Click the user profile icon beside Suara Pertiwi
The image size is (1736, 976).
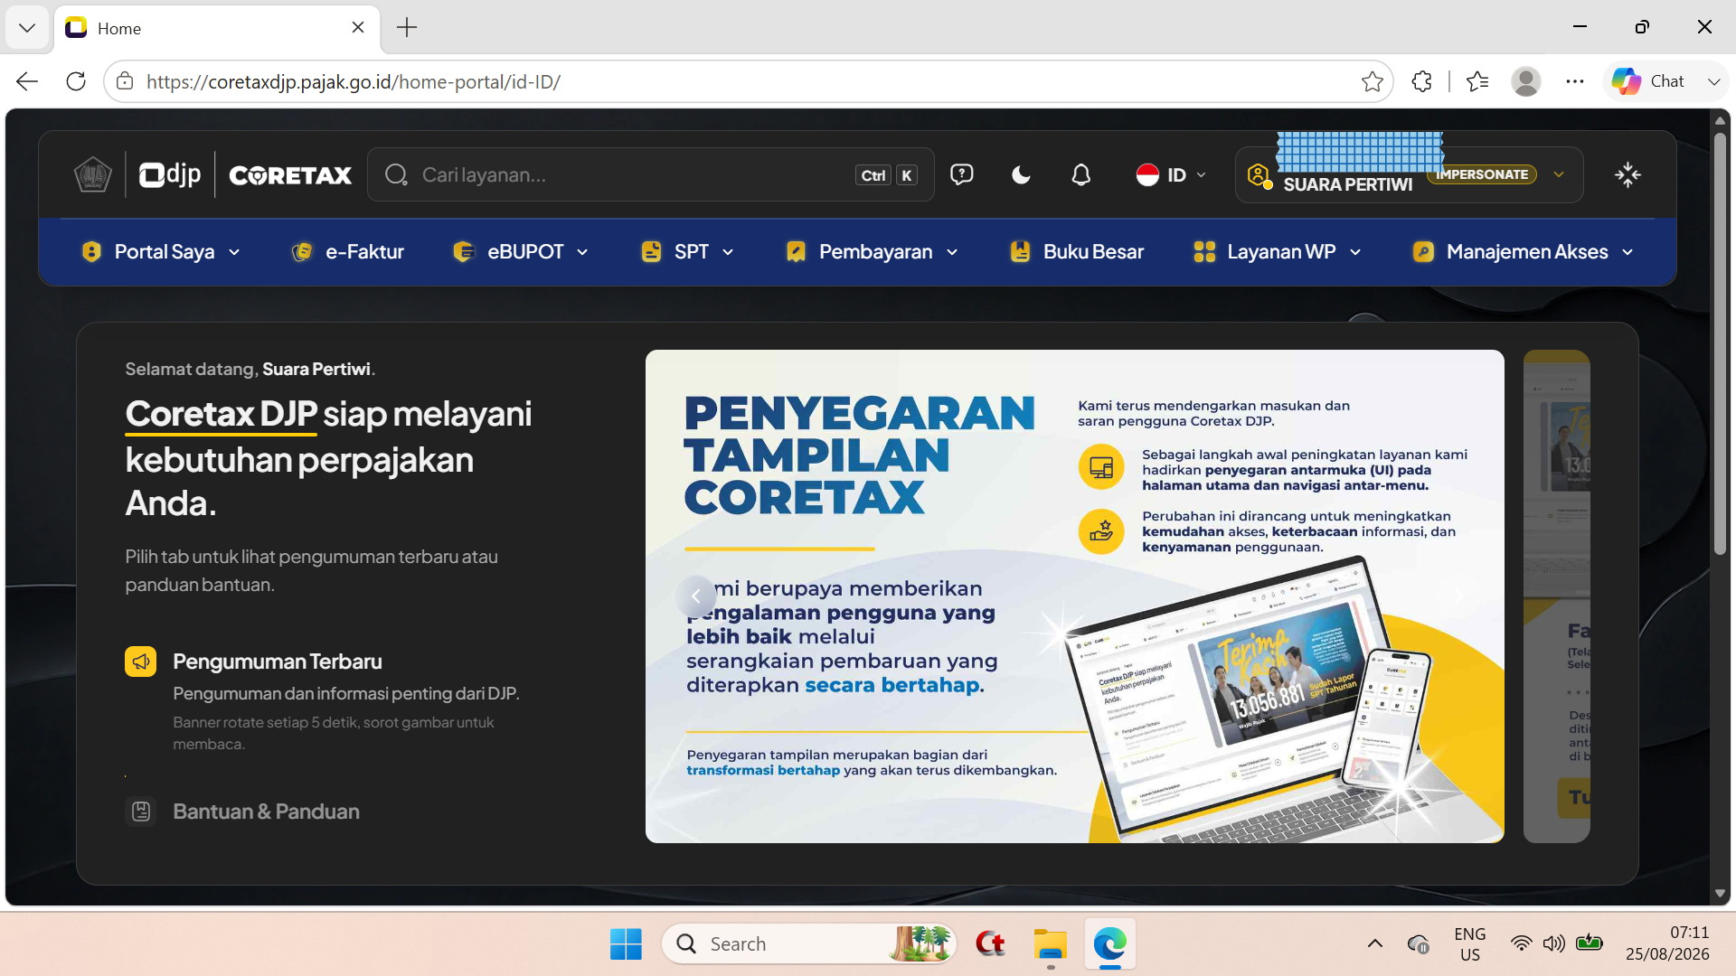click(x=1259, y=175)
